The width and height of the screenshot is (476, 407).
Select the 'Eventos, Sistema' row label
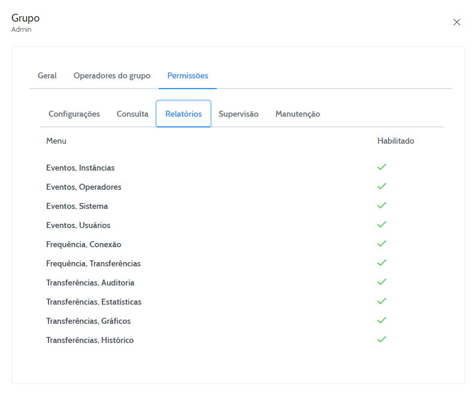(x=77, y=206)
